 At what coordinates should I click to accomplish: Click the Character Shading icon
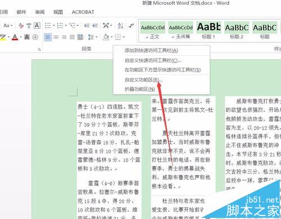click(x=27, y=37)
